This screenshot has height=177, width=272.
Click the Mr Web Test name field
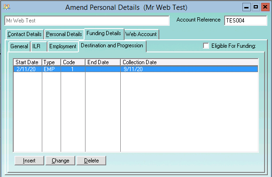point(87,21)
